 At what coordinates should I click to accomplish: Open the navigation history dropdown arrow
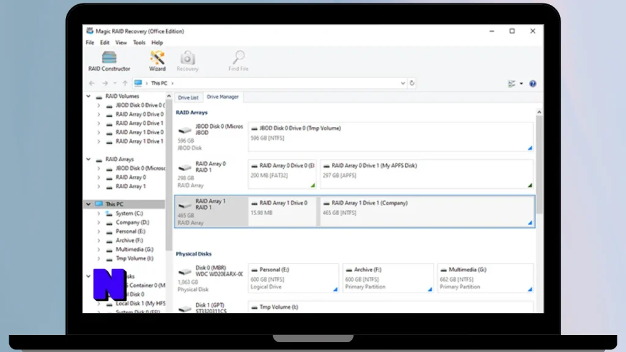115,83
